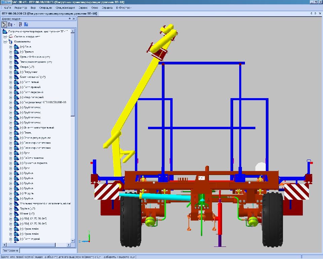This screenshot has height=259, width=323.
Task: Close the model tree panel
Action: 74,19
